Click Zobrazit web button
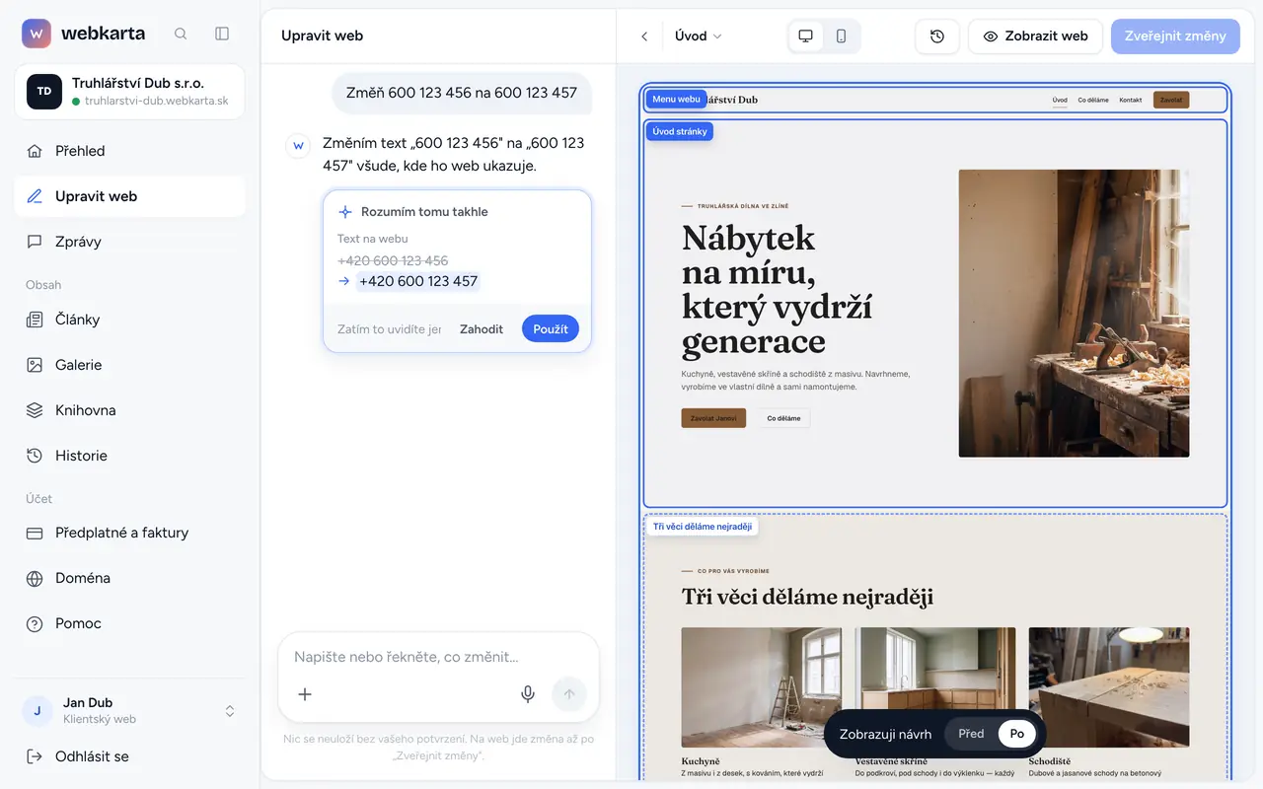This screenshot has width=1263, height=789. (x=1035, y=36)
